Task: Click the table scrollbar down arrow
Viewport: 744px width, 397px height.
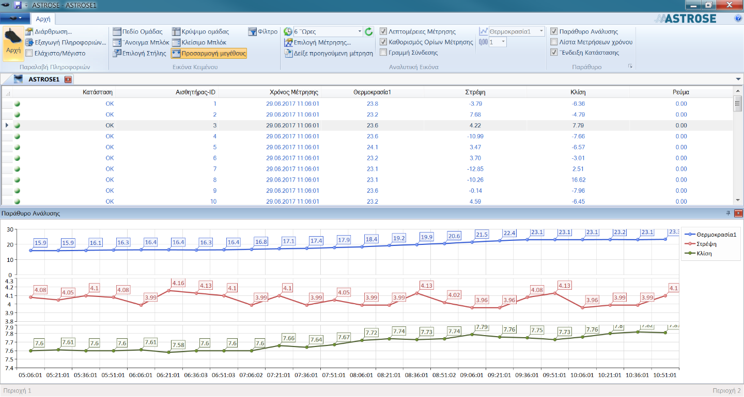Action: point(738,200)
